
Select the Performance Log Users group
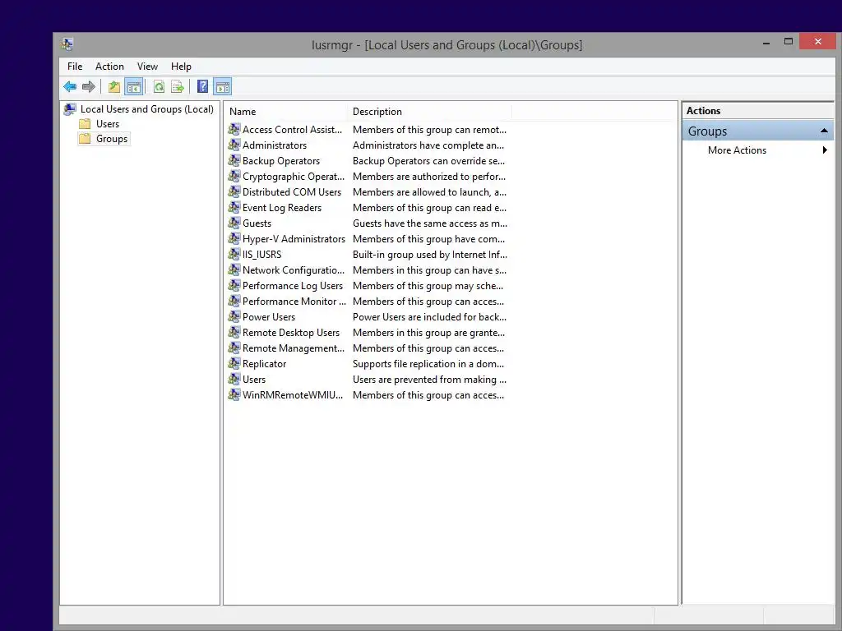tap(292, 285)
